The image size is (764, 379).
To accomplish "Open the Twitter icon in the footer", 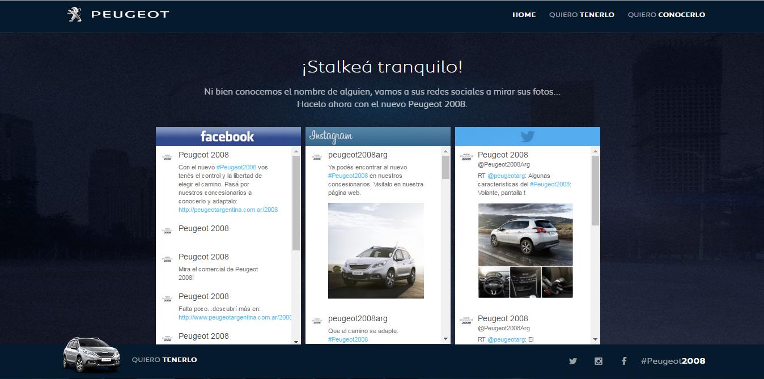I will tap(573, 361).
